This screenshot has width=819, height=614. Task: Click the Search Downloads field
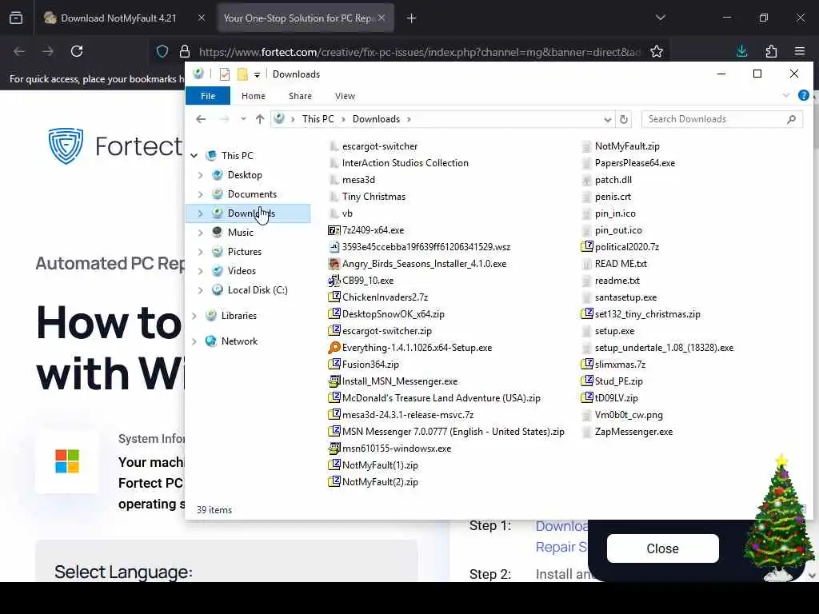722,119
